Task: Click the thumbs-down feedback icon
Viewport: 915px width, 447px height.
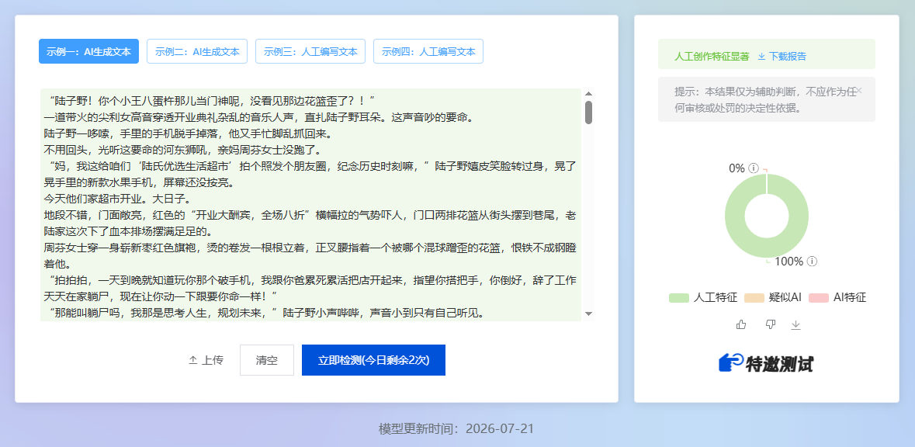Action: [x=771, y=324]
